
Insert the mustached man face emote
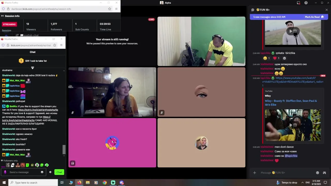22,165
